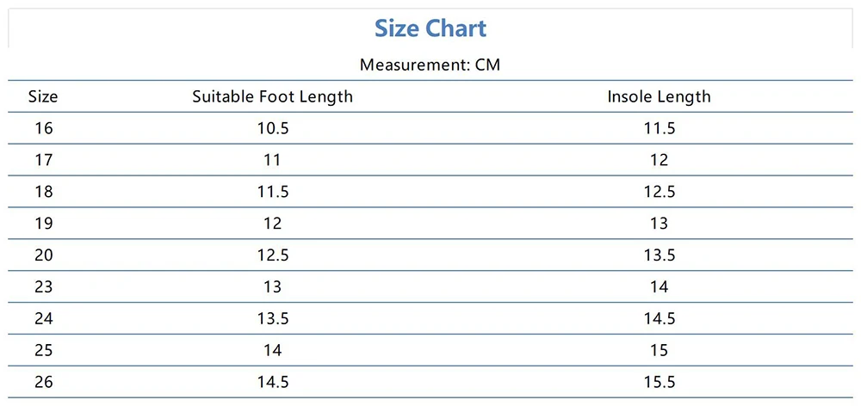Select foot length value for size 19

(272, 224)
